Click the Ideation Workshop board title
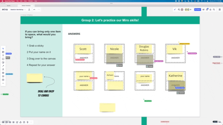The width and height of the screenshot is (223, 125). point(17,10)
